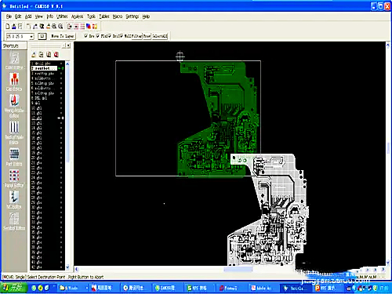
Task: Toggle visibility dot for layer 1 drill
Action: click(61, 64)
